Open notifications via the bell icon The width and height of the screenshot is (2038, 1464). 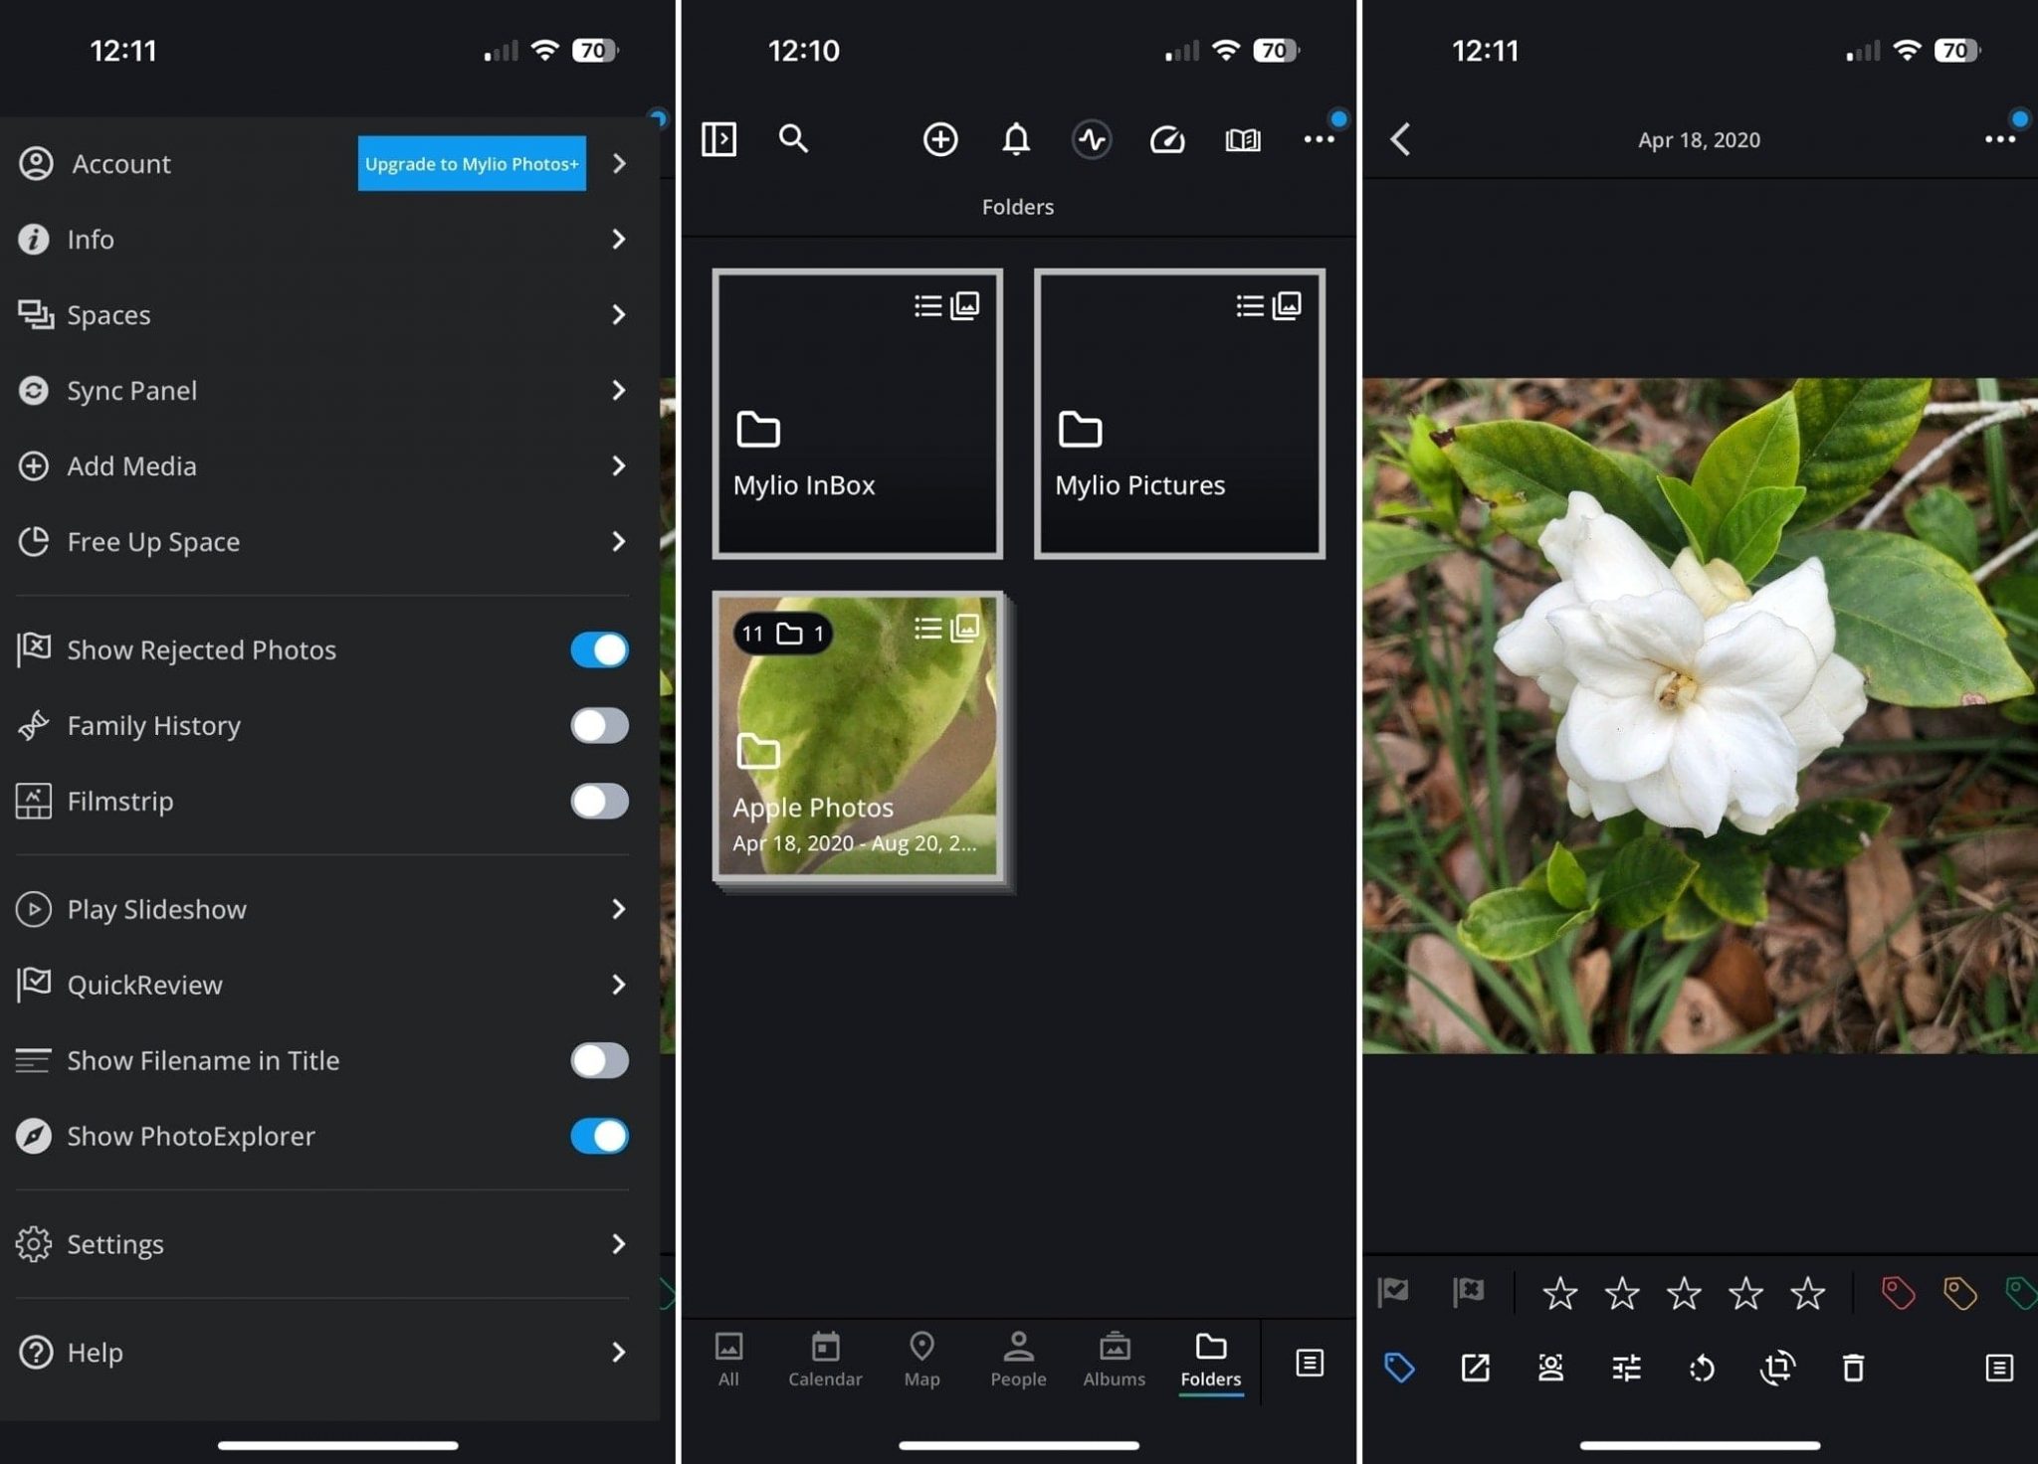1016,139
